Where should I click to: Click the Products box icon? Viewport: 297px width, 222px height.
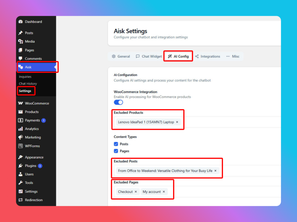click(21, 112)
